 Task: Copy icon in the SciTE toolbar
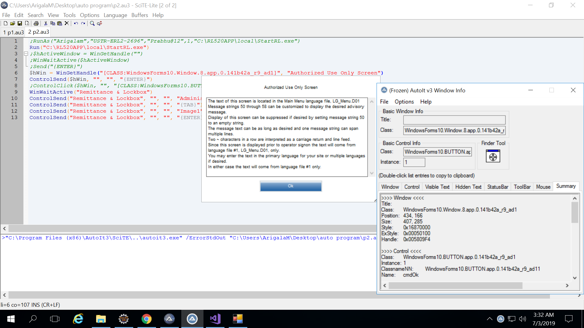pyautogui.click(x=53, y=23)
